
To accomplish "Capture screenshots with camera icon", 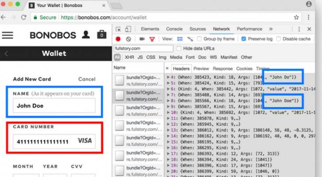I will [x=142, y=39].
